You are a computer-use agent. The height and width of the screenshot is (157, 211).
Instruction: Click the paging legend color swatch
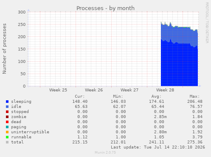tap(7, 127)
